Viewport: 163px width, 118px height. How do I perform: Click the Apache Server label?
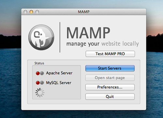coord(59,73)
